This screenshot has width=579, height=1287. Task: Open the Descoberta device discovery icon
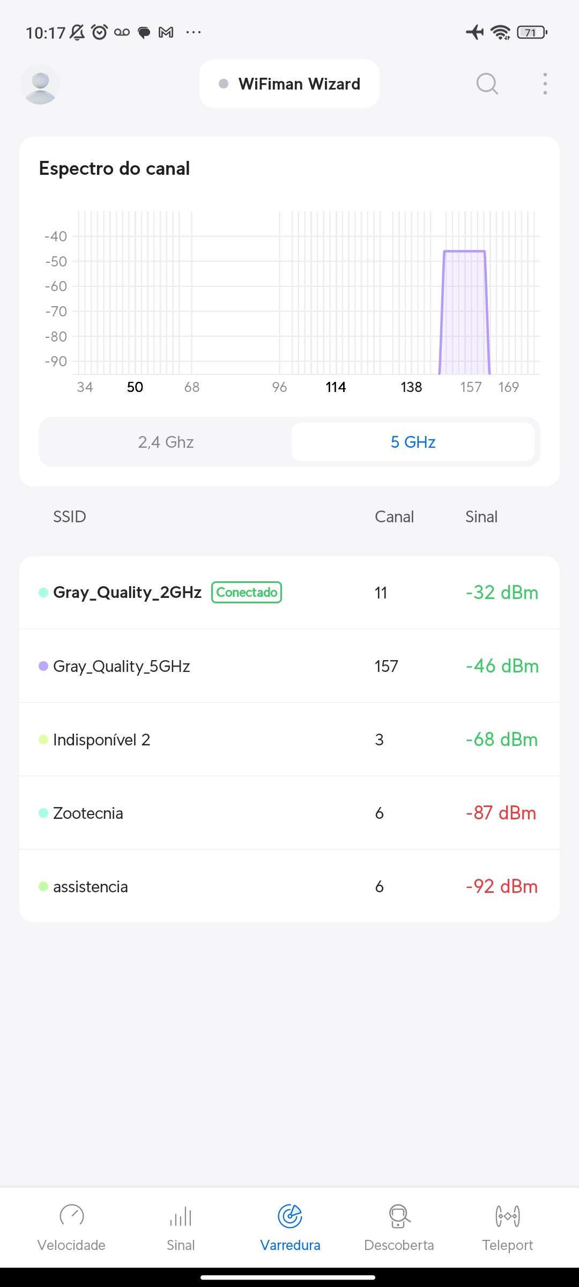coord(399,1216)
